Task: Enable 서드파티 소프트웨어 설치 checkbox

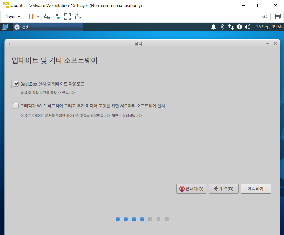Action: tap(16, 106)
